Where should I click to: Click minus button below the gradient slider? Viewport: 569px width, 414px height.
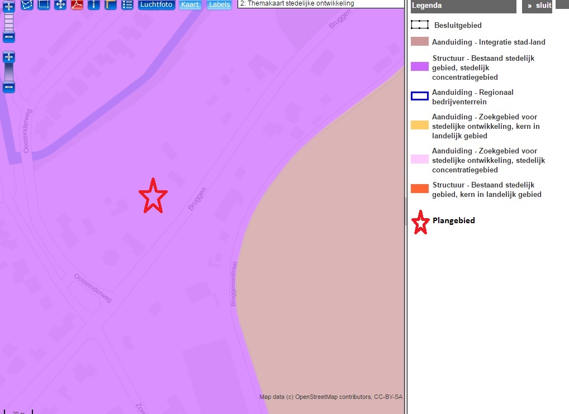[9, 87]
